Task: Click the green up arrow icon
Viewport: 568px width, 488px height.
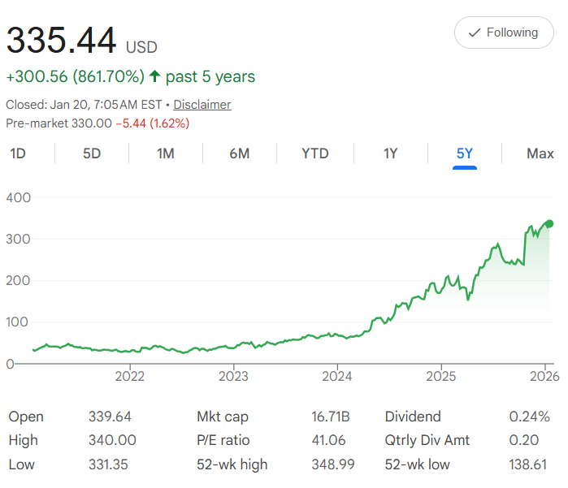Action: [x=155, y=77]
